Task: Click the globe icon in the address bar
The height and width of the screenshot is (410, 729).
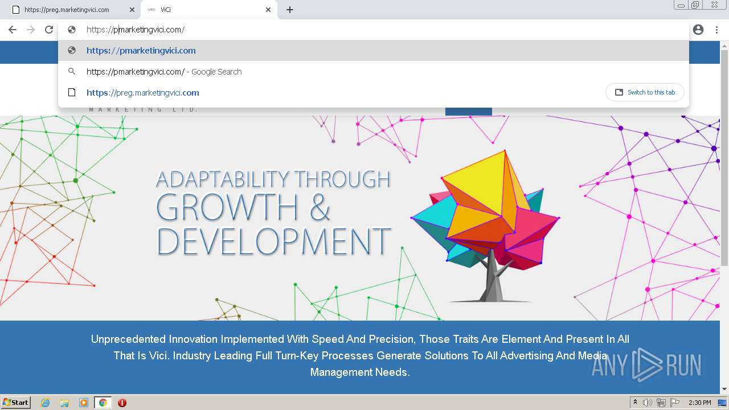Action: coord(72,30)
